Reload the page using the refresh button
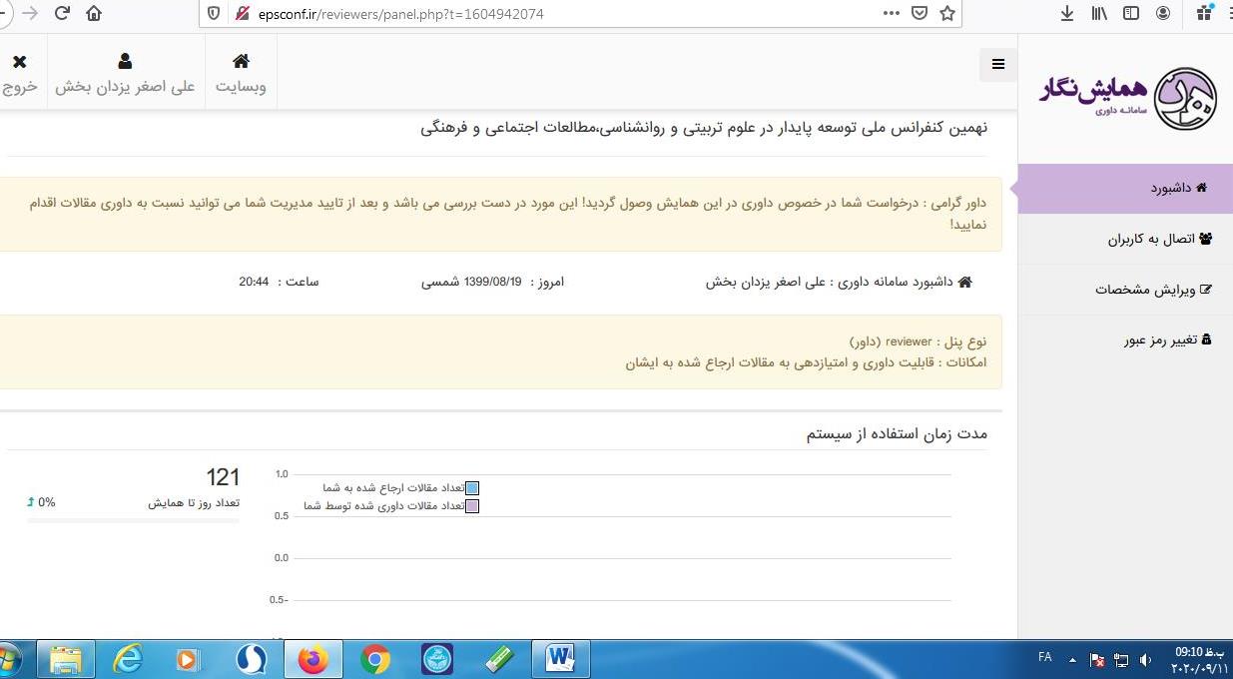 coord(62,14)
